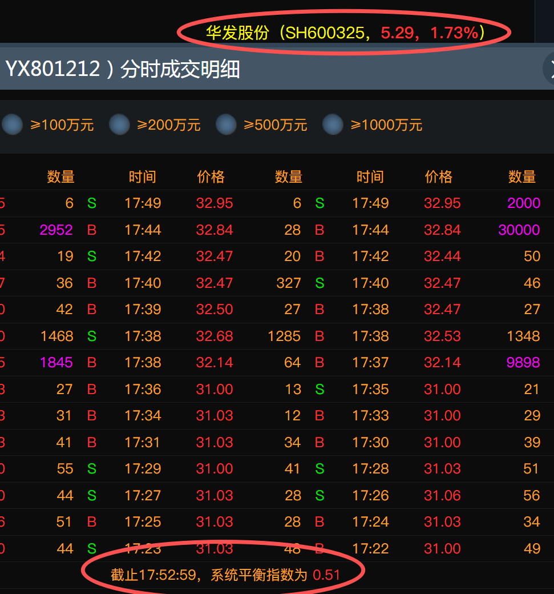Screen dimensions: 554x594
Task: Click the price 32.68
Action: click(x=215, y=336)
